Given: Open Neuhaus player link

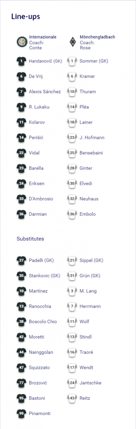Looking at the screenshot, I should (x=89, y=199).
